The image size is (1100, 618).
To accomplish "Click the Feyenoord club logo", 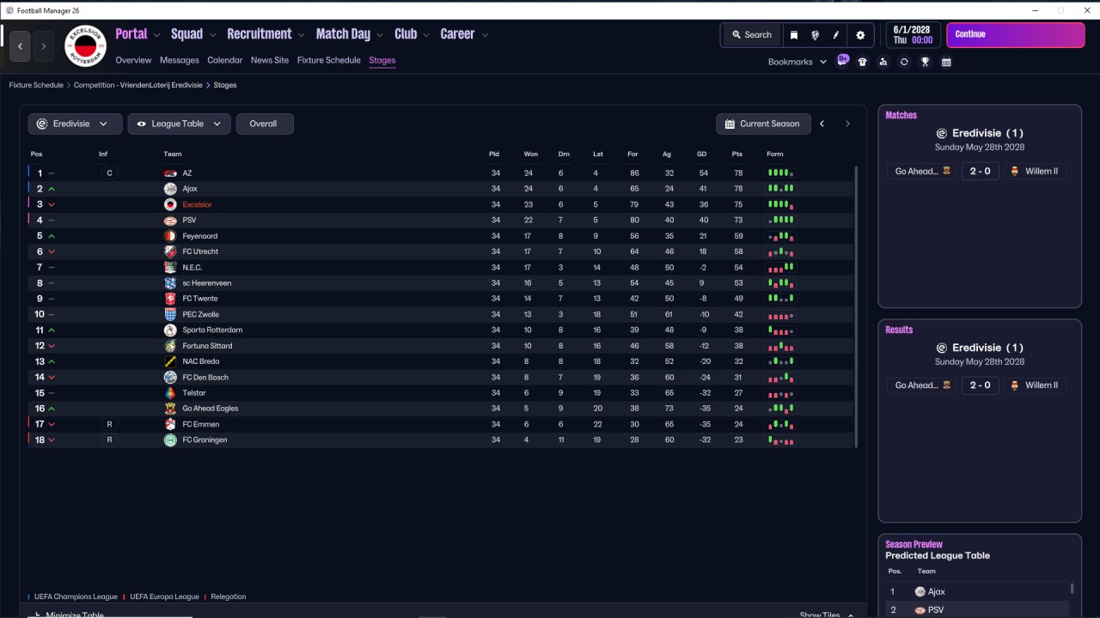I will pos(170,236).
